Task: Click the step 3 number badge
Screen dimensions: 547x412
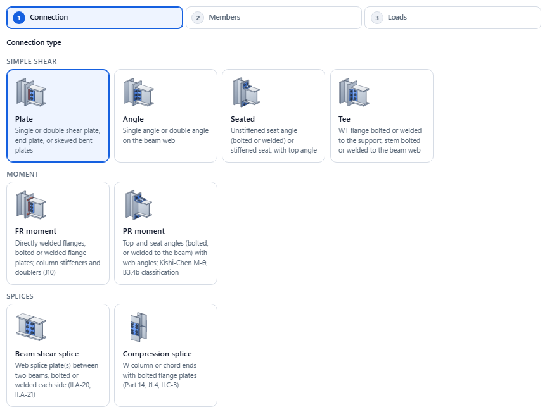Action: coord(376,18)
